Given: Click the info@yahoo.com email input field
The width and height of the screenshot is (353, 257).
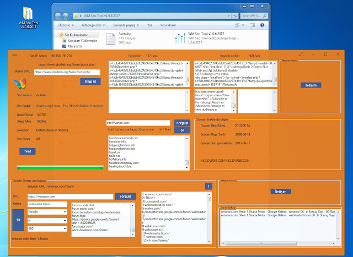Looking at the screenshot, I should click(138, 123).
